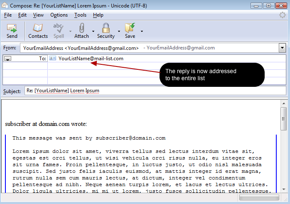
Task: Click the 'Lorem ipsum dolor sit amet' line
Action: click(133, 151)
